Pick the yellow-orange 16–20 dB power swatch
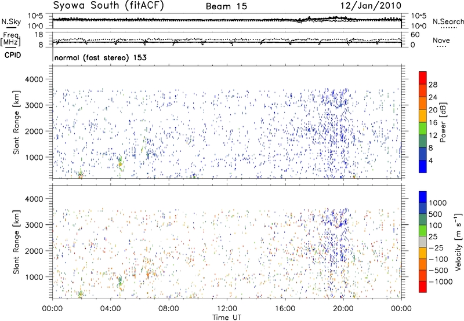 (423, 115)
